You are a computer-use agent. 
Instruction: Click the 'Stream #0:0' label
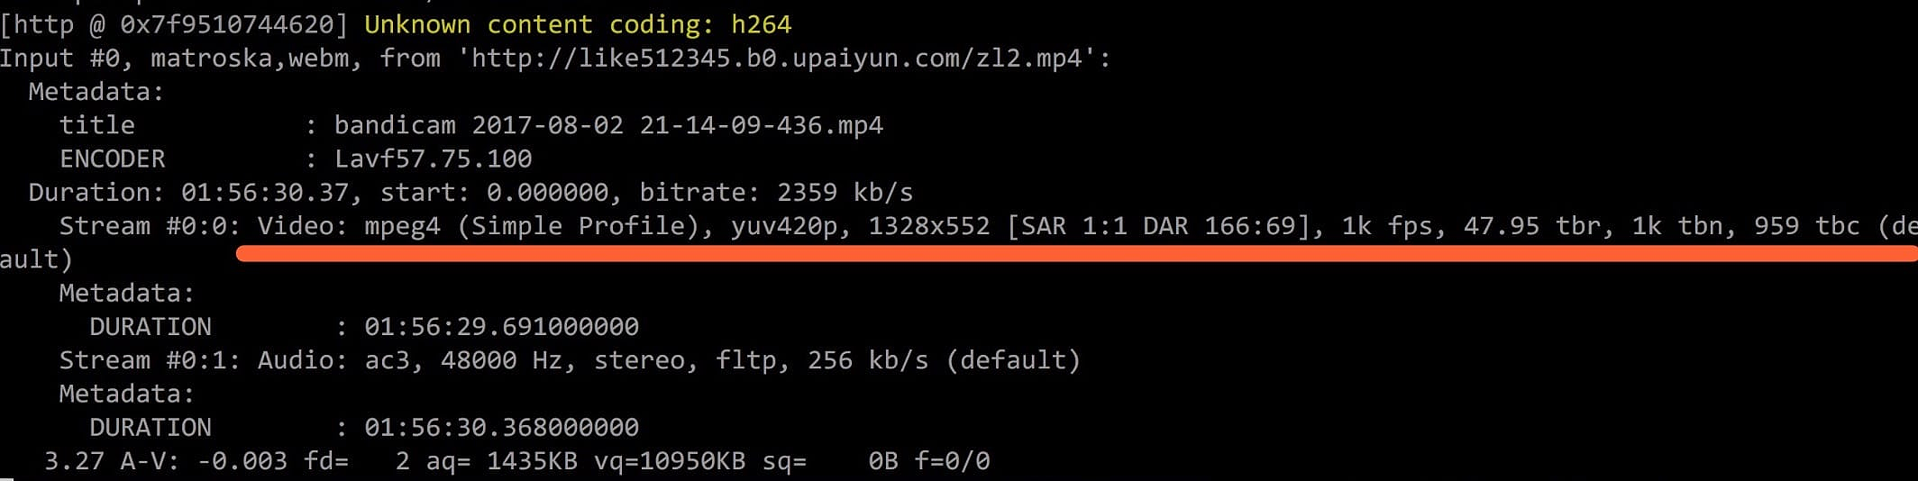[x=150, y=226]
